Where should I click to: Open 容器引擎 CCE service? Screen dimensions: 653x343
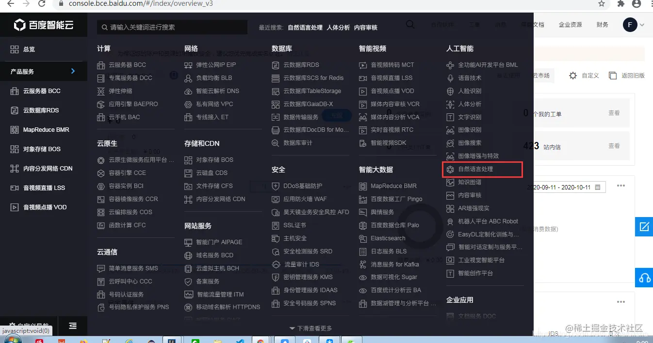pos(128,173)
